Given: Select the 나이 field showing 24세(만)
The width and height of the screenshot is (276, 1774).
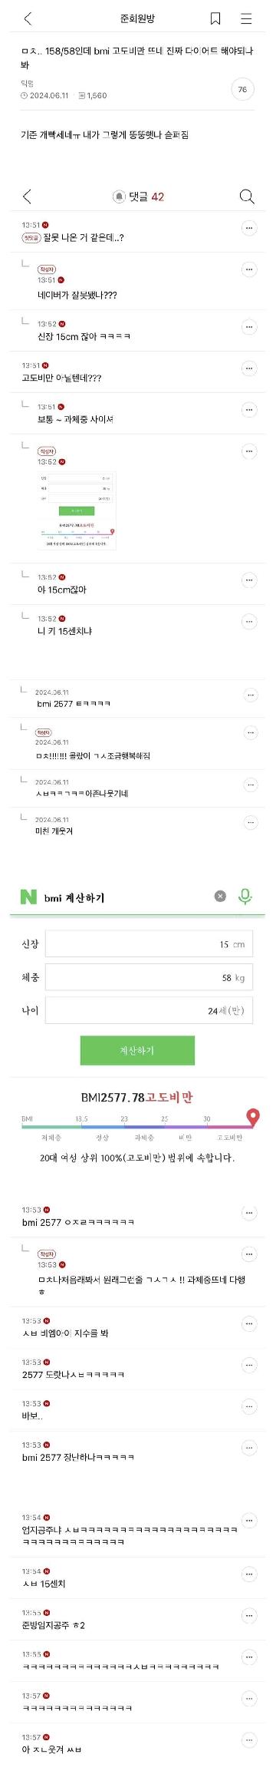Looking at the screenshot, I should (x=149, y=1011).
